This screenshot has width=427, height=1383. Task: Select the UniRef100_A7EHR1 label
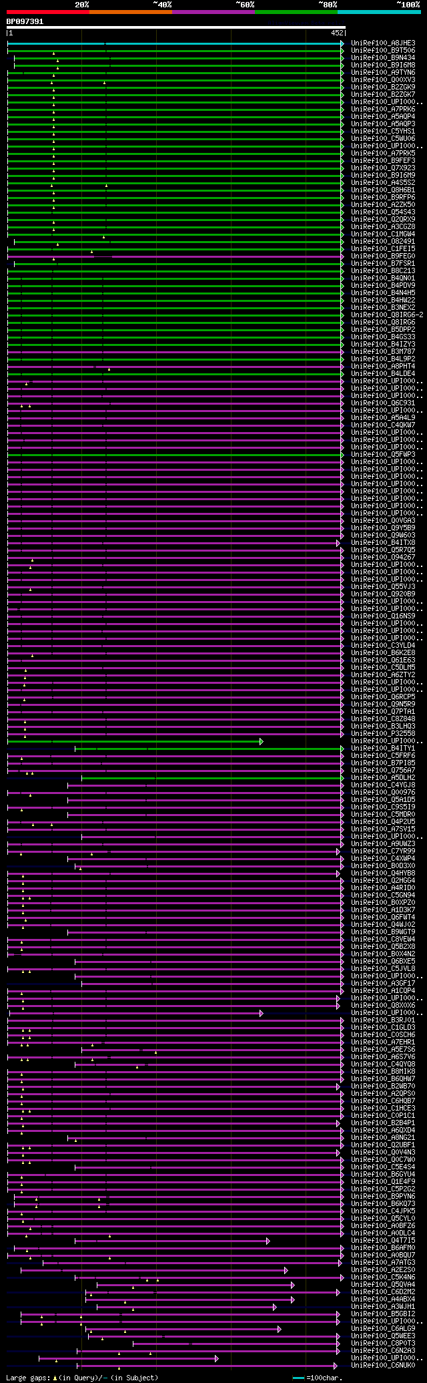pos(383,1042)
